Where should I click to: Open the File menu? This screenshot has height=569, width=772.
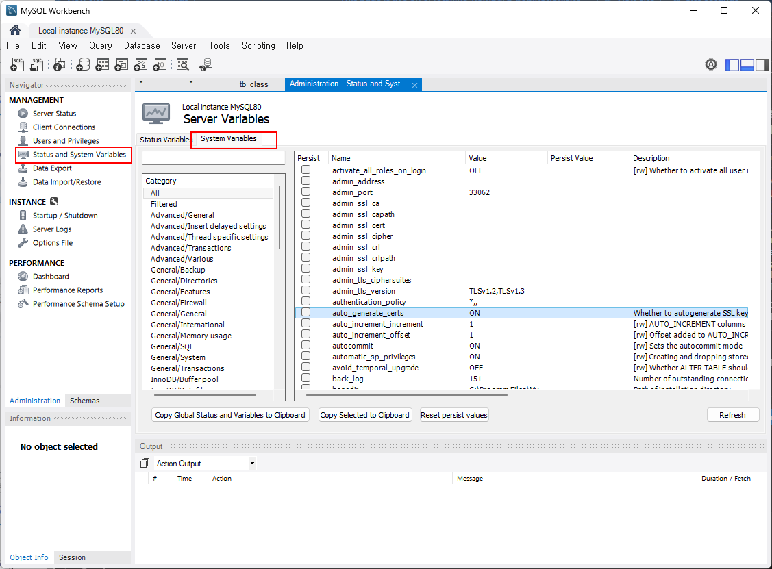13,46
